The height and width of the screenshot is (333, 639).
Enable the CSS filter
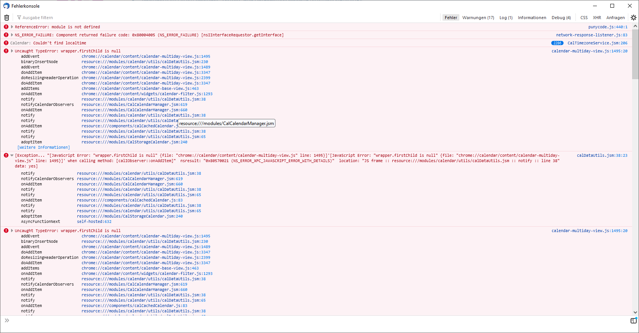point(584,18)
